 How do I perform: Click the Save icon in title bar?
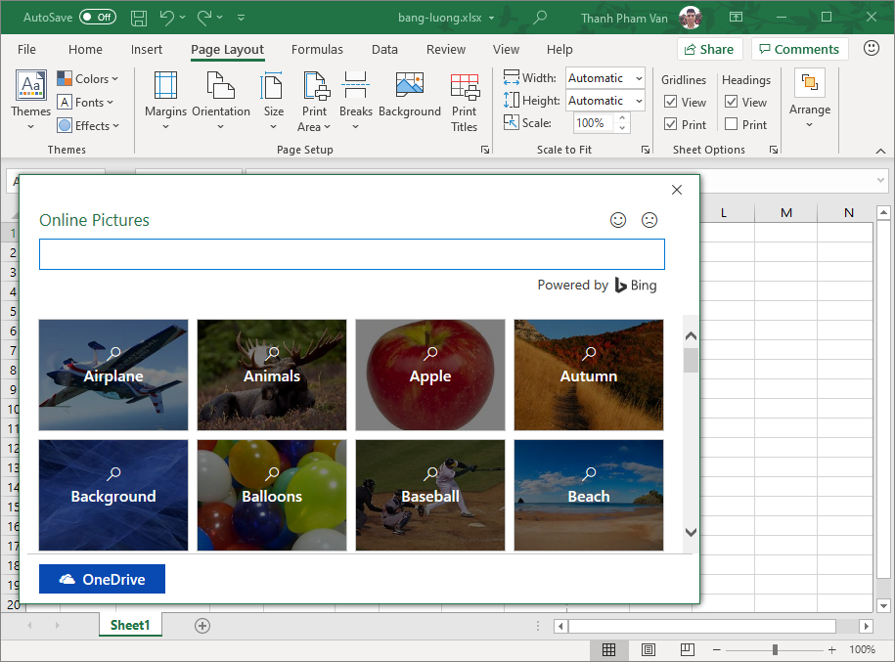coord(139,18)
